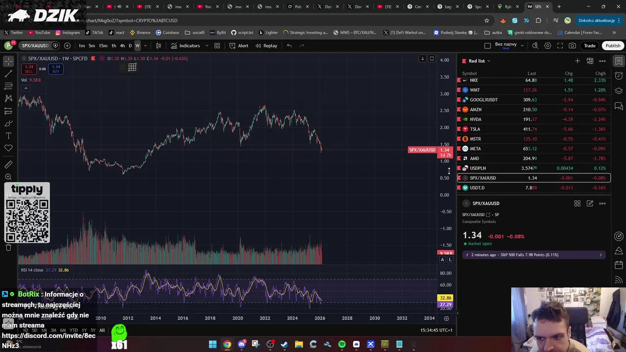626x352 pixels.
Task: Open the patterns drawing tool group
Action: 8,98
